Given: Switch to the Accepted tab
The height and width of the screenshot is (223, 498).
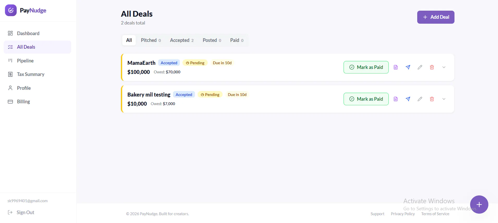Looking at the screenshot, I should pyautogui.click(x=182, y=40).
